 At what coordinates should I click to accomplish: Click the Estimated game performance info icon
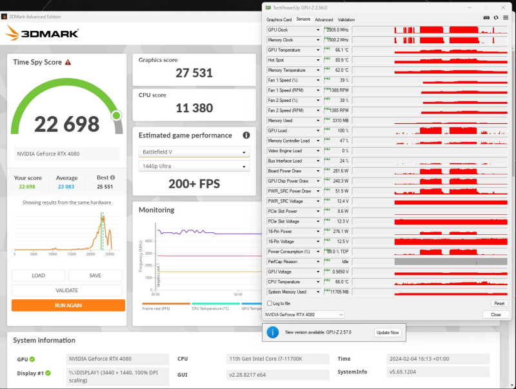[x=246, y=135]
